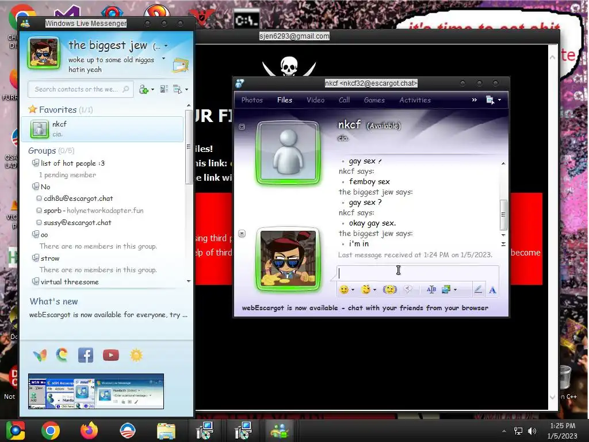The height and width of the screenshot is (442, 589).
Task: Open the Files tab in chat window
Action: click(284, 100)
